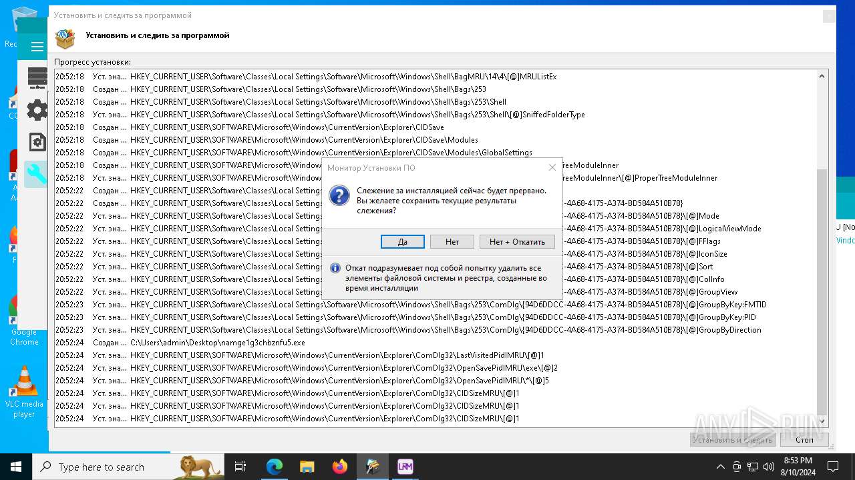Click the Прогресс установки label
Viewport: 855px width, 480px height.
pyautogui.click(x=93, y=62)
